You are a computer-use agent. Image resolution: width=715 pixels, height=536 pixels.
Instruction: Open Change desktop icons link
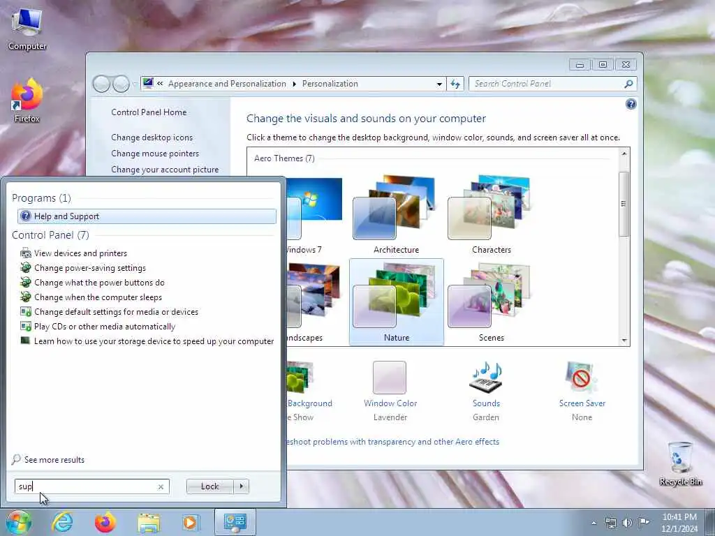click(x=152, y=137)
